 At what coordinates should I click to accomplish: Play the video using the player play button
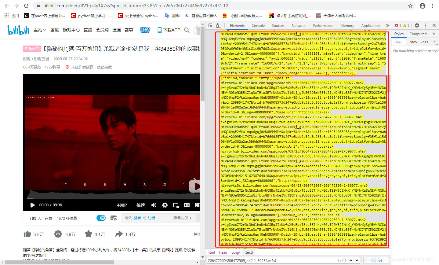[32, 205]
